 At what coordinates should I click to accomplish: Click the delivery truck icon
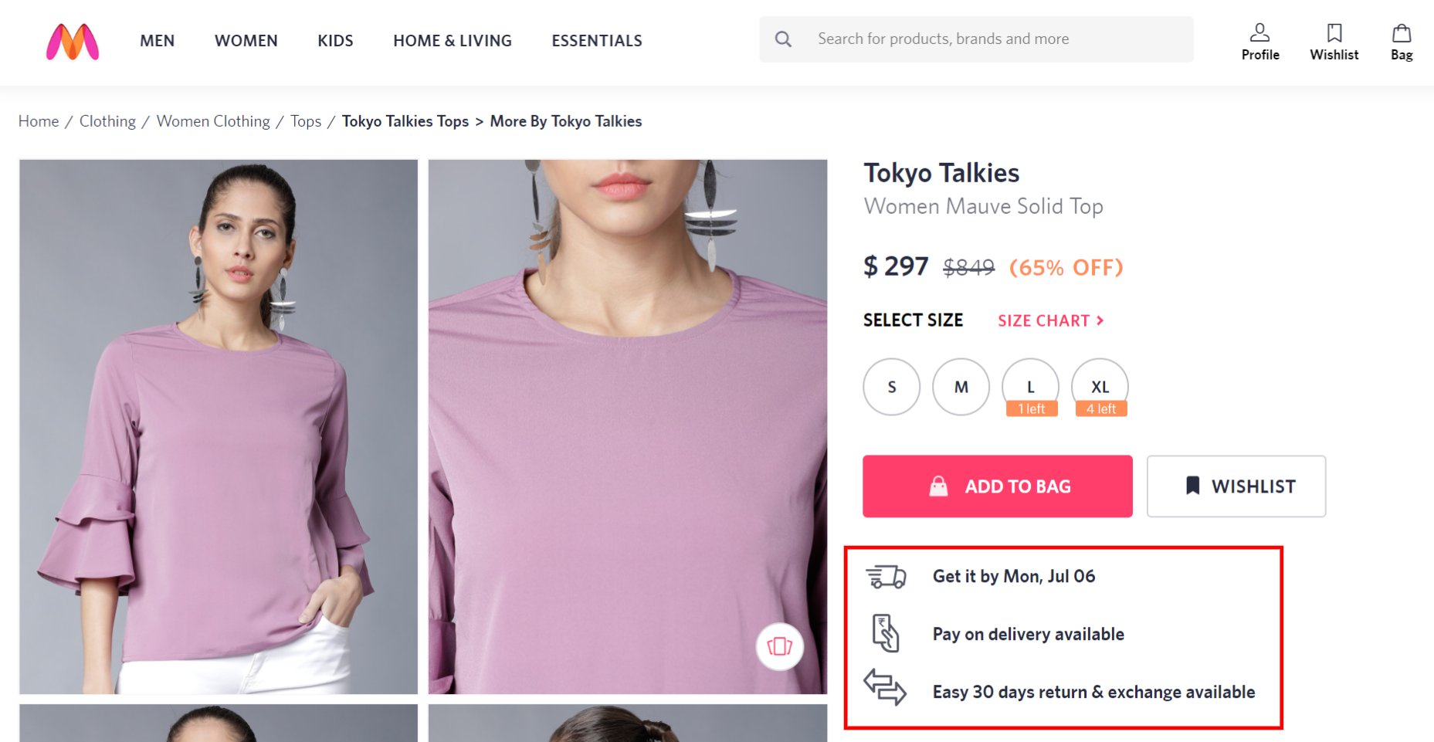[x=886, y=576]
